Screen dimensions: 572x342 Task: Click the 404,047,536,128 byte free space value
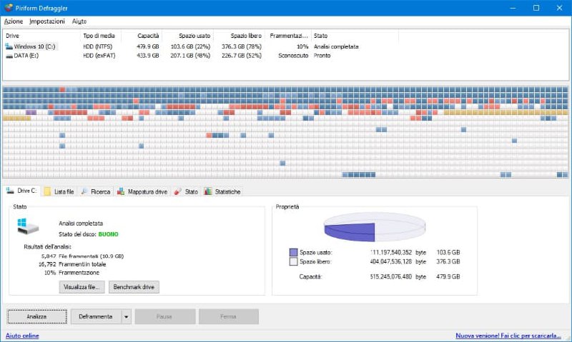click(x=390, y=261)
